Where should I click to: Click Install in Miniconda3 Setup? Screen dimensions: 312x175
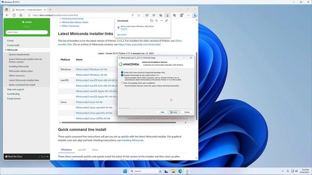[x=174, y=112]
